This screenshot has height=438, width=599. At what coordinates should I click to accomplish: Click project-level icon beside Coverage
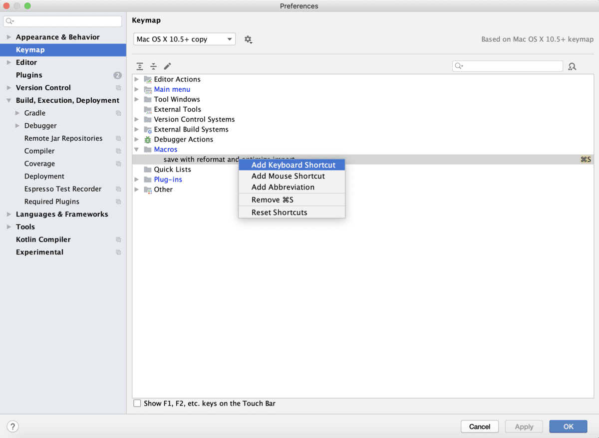(118, 164)
